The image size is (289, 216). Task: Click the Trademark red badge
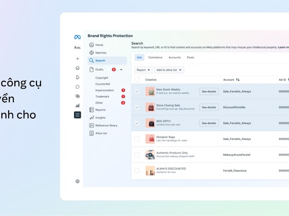click(x=123, y=96)
